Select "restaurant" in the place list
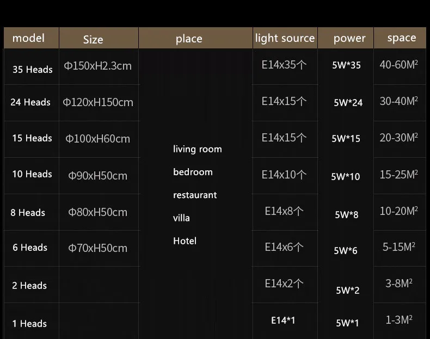The width and height of the screenshot is (430, 339). (195, 195)
